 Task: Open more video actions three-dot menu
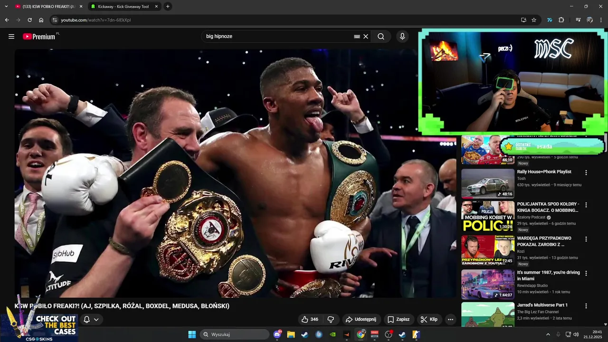[x=450, y=319]
